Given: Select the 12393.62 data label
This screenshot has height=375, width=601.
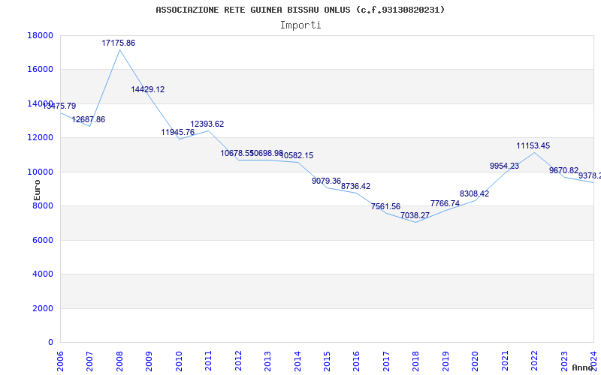Looking at the screenshot, I should click(207, 124).
